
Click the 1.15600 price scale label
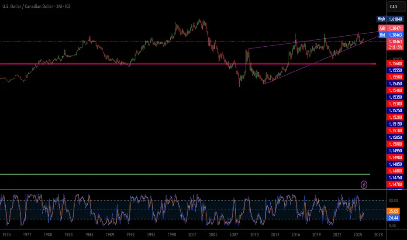[395, 64]
